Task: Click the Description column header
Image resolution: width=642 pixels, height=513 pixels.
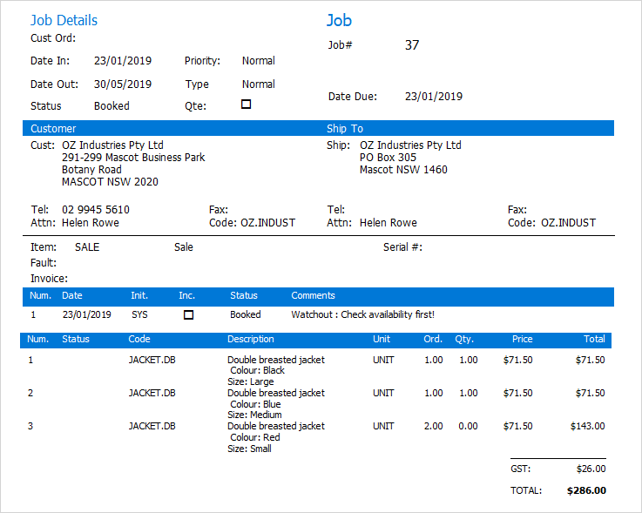Action: (251, 340)
